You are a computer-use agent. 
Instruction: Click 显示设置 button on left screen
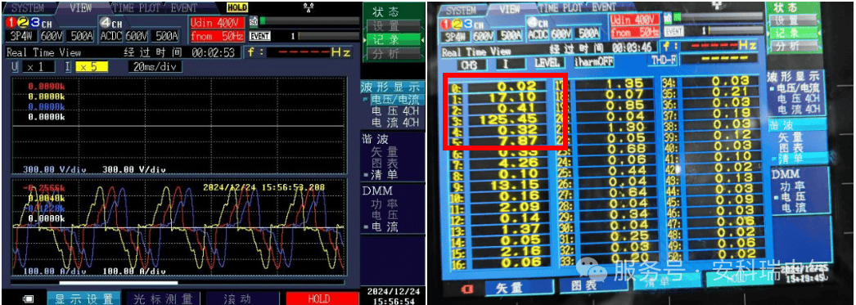pos(83,298)
